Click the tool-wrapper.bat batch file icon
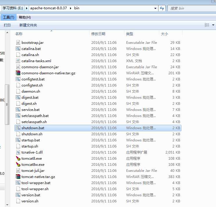 (18, 183)
